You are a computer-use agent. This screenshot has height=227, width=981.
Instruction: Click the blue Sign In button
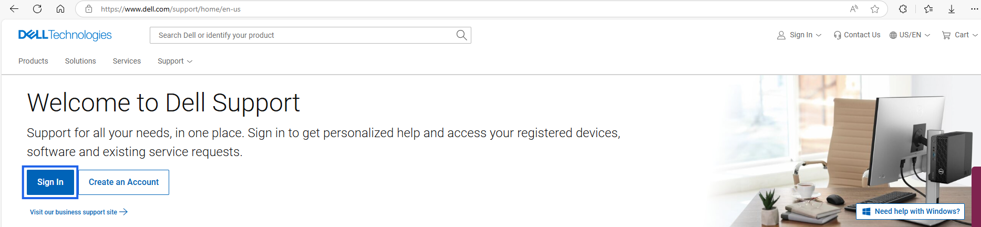(x=50, y=182)
